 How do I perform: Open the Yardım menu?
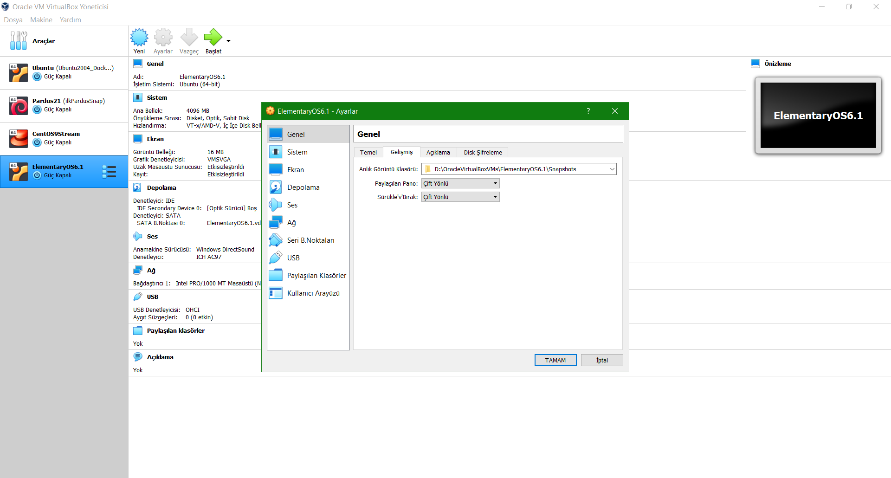[70, 19]
